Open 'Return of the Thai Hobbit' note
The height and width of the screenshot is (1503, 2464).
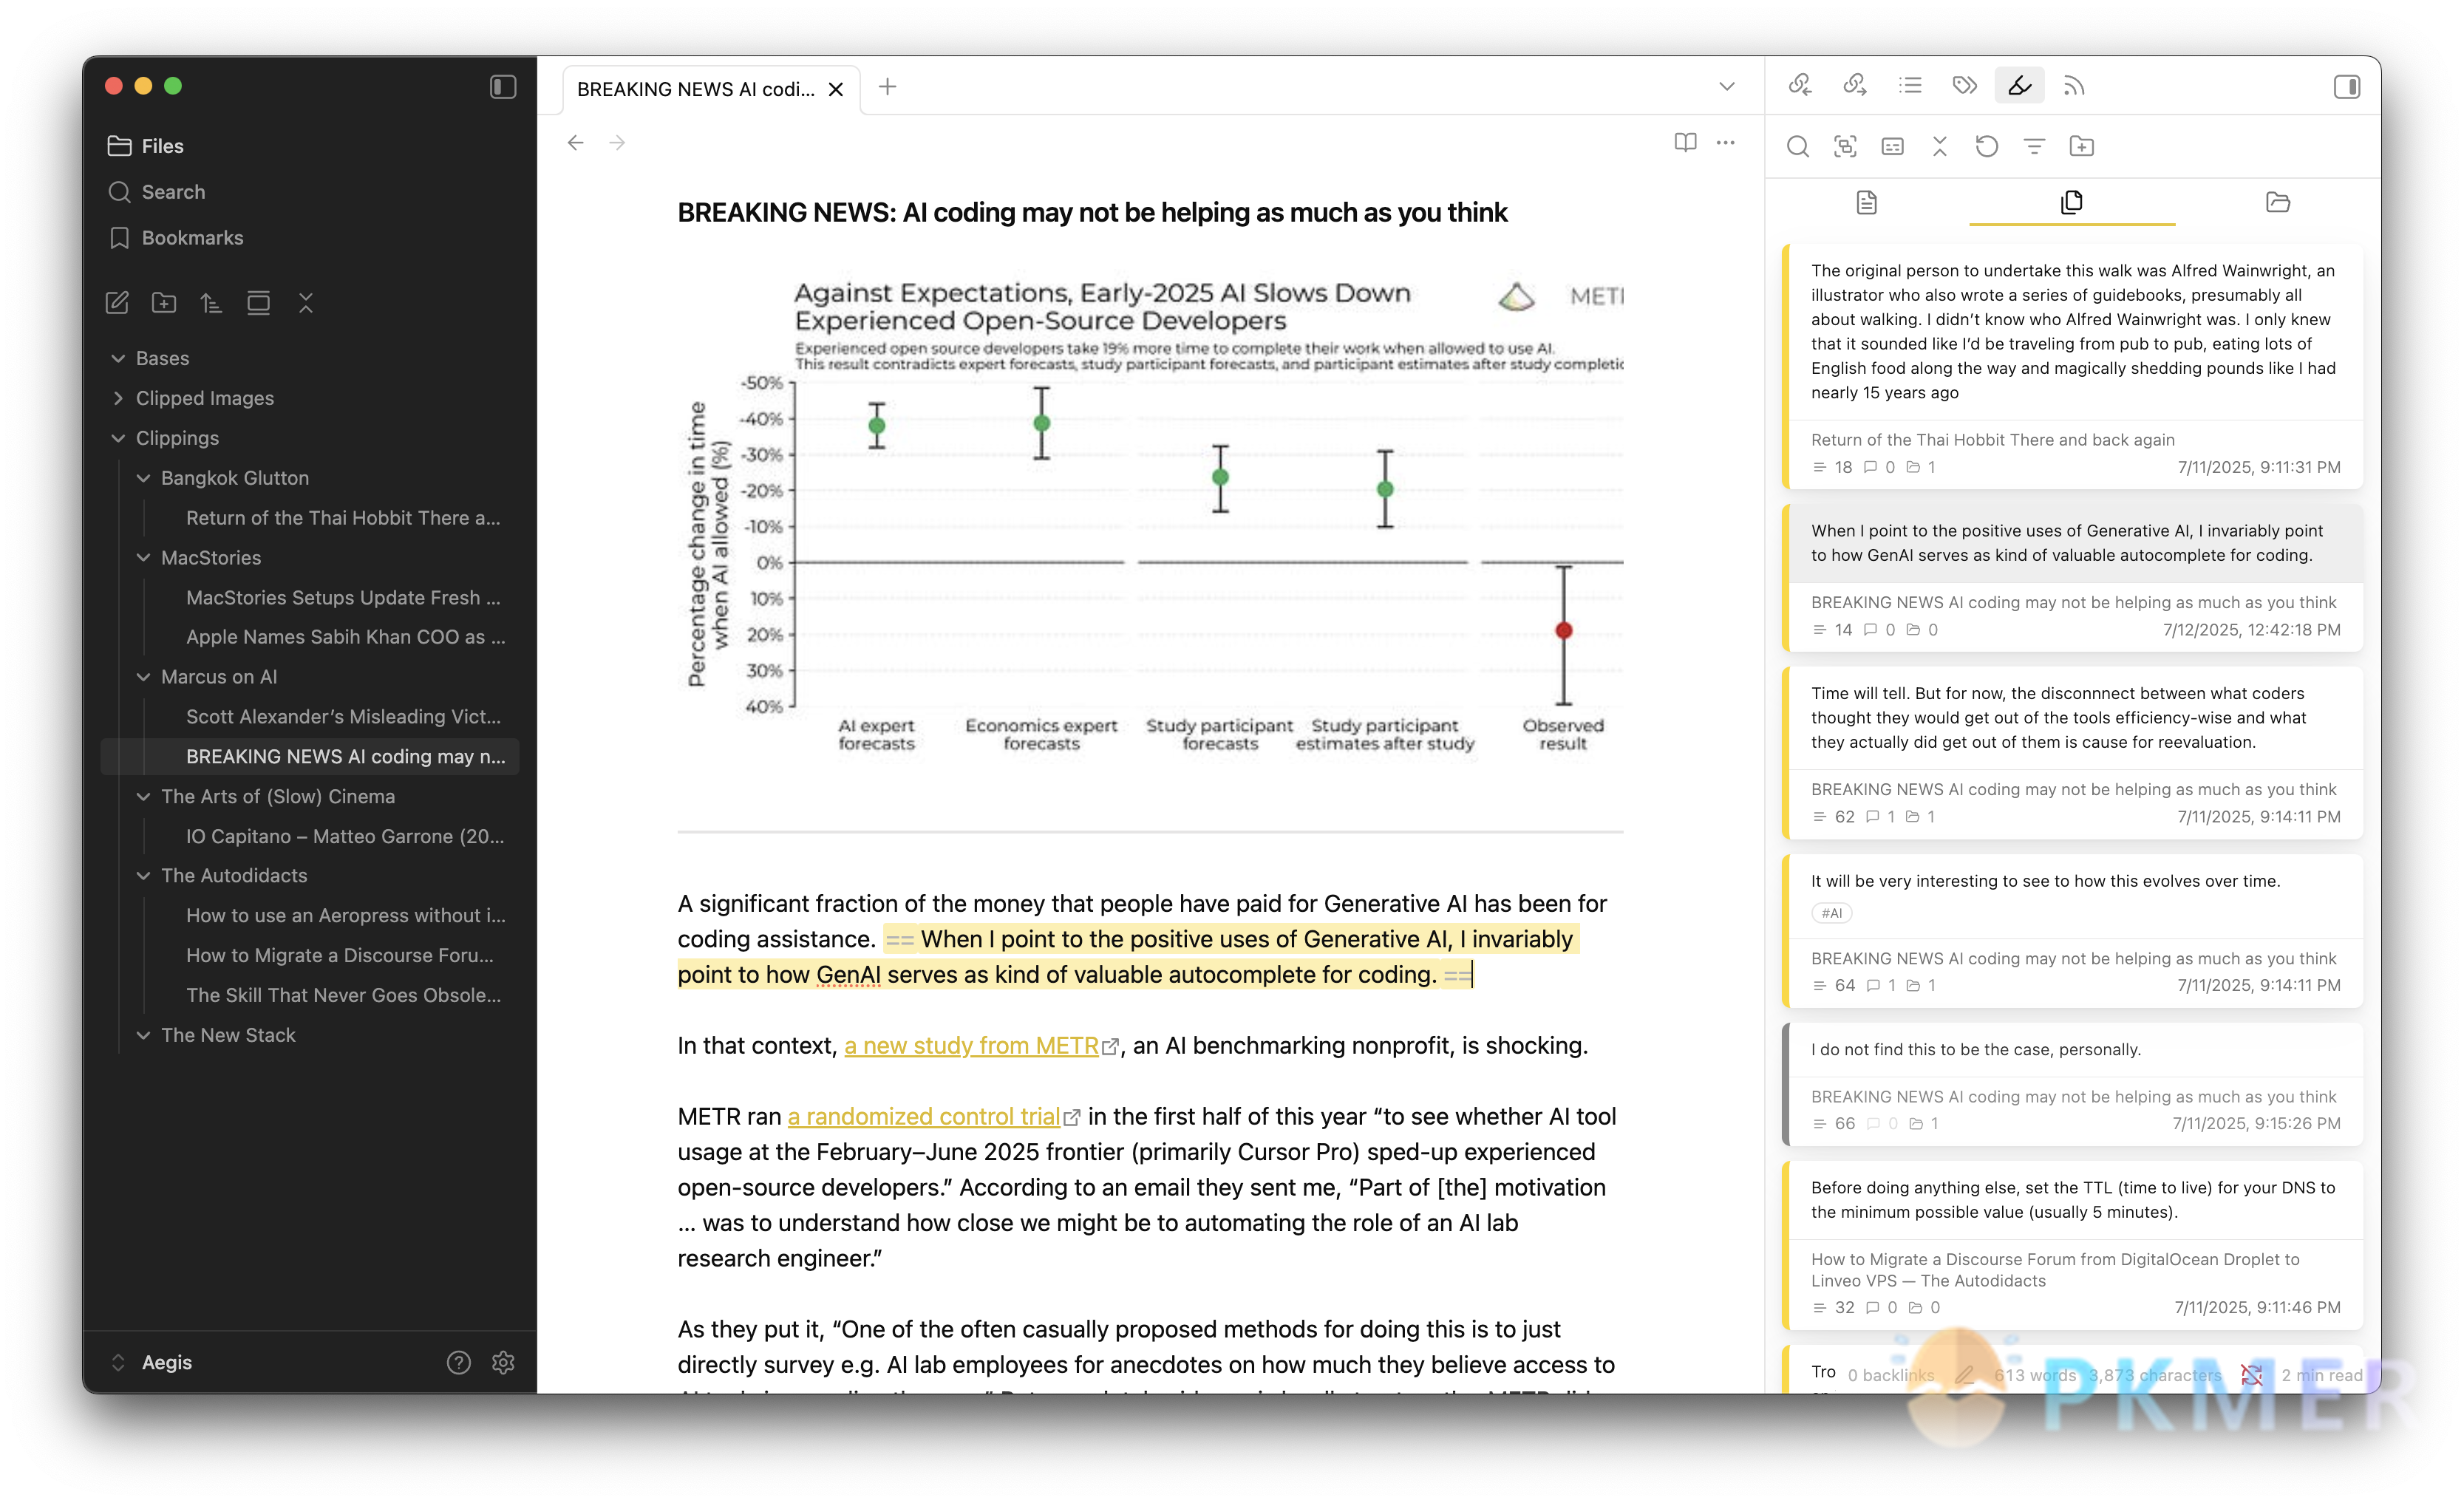343,518
